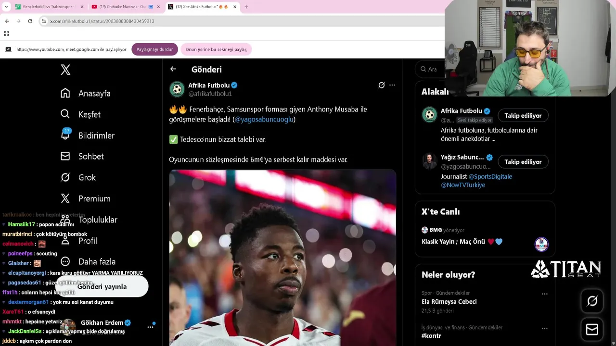Image resolution: width=616 pixels, height=346 pixels.
Task: Toggle Takip ediliyor for Afrika Futbolu
Action: [x=523, y=115]
